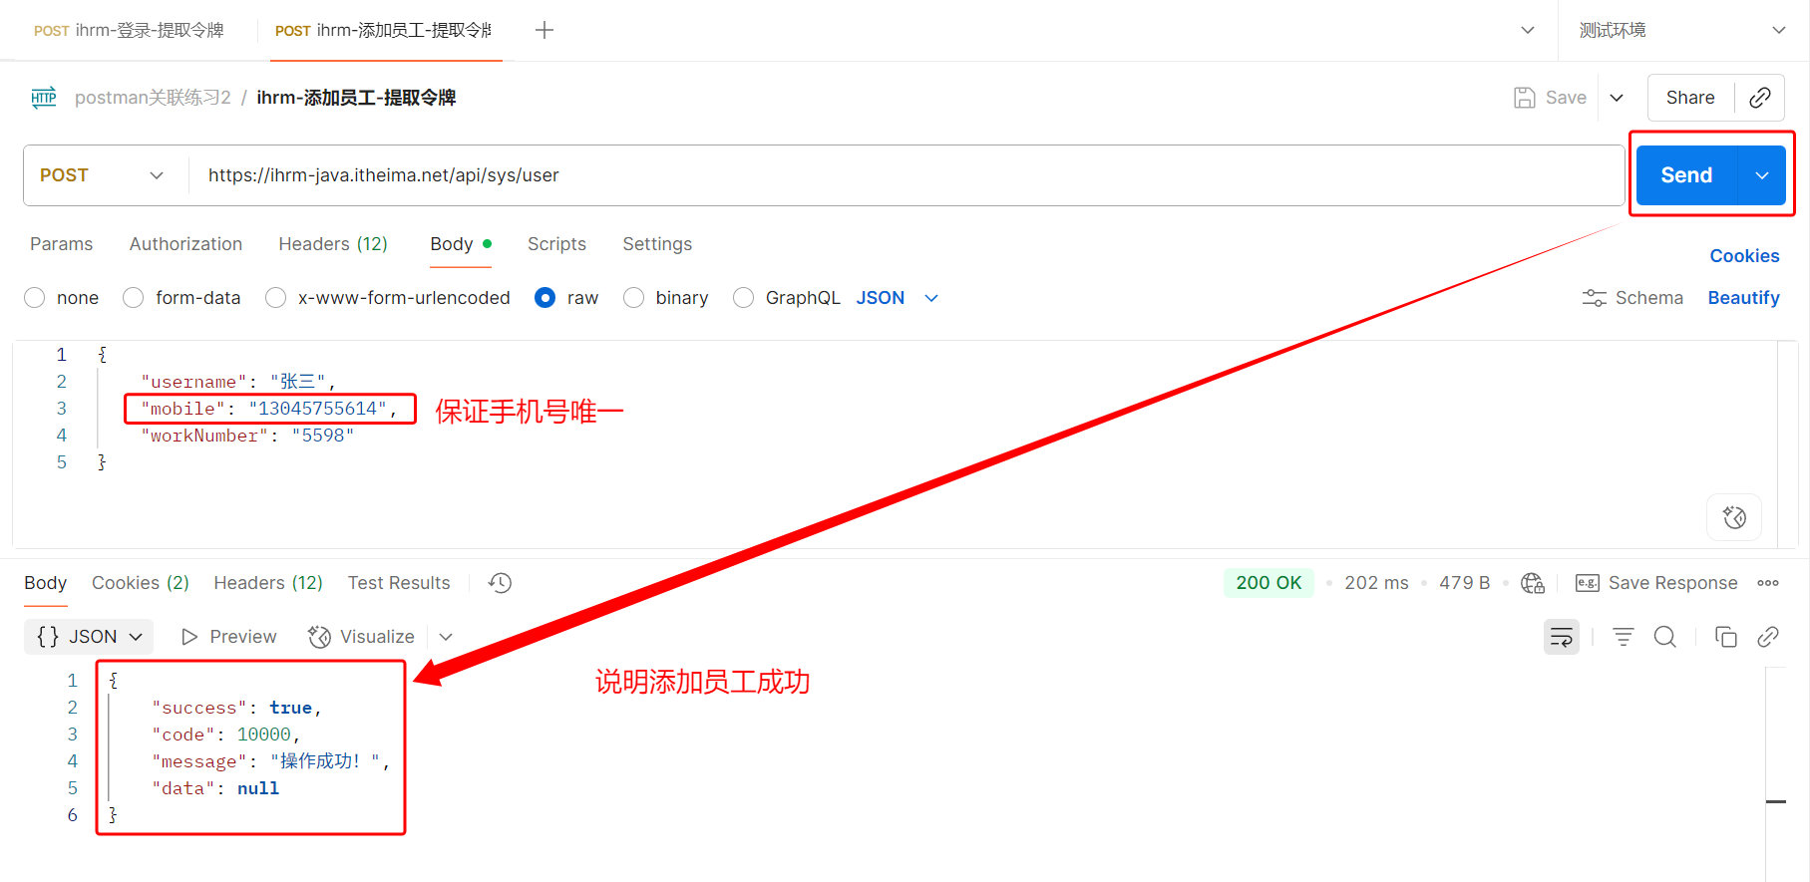Select x-www-form-urlencoded body type
Image resolution: width=1810 pixels, height=882 pixels.
coord(276,298)
